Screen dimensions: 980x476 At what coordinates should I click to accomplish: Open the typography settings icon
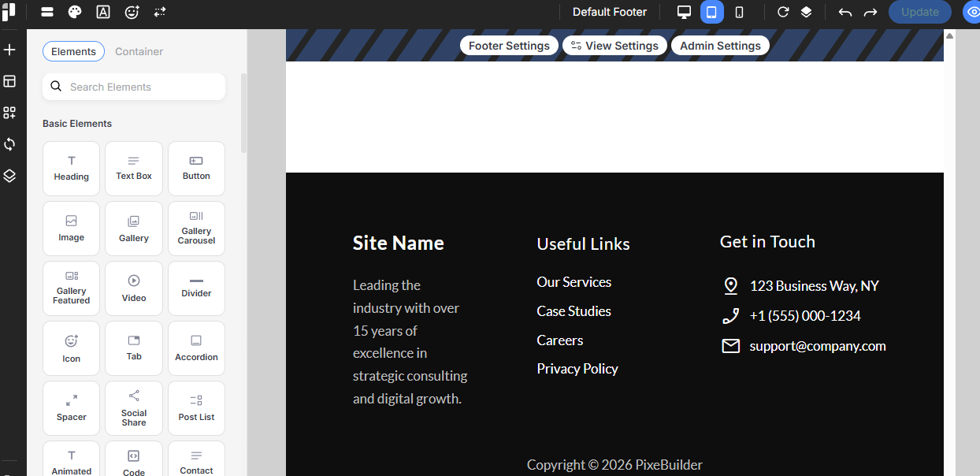pos(103,12)
